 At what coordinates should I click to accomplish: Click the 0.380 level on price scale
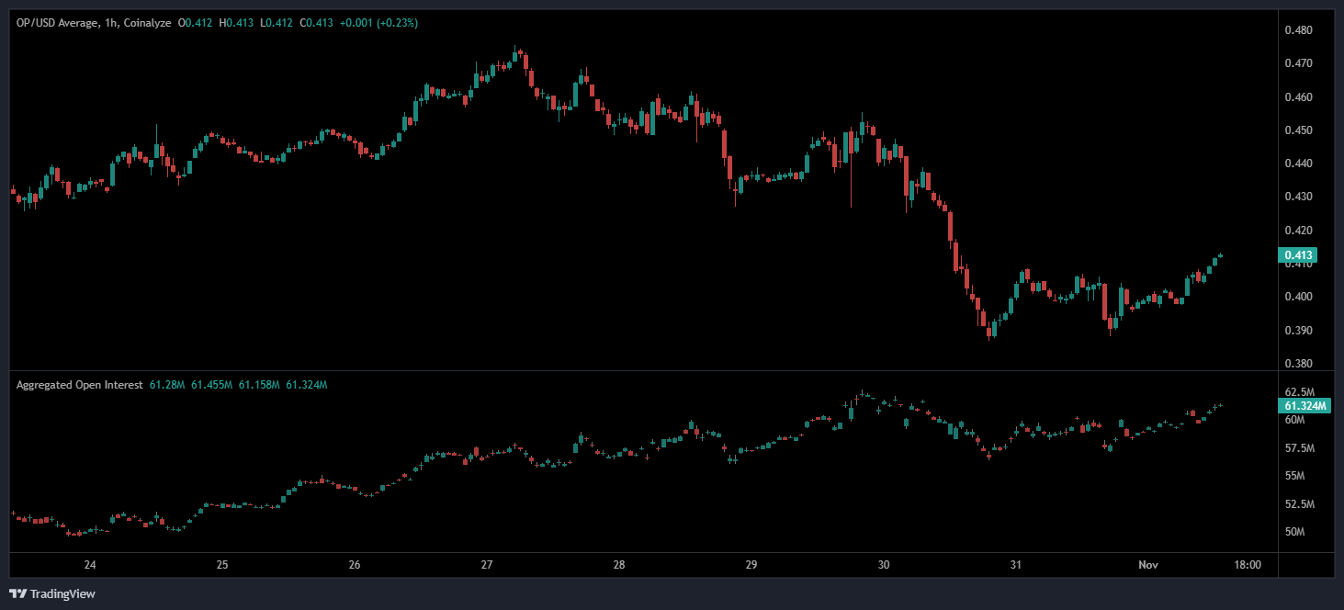click(1296, 363)
